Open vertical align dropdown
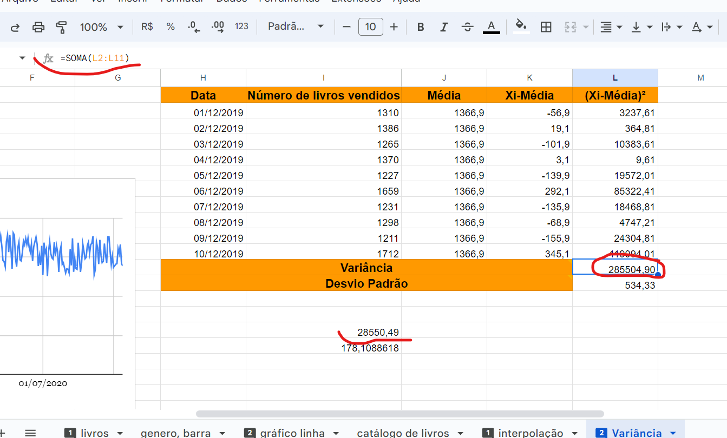 click(x=642, y=27)
